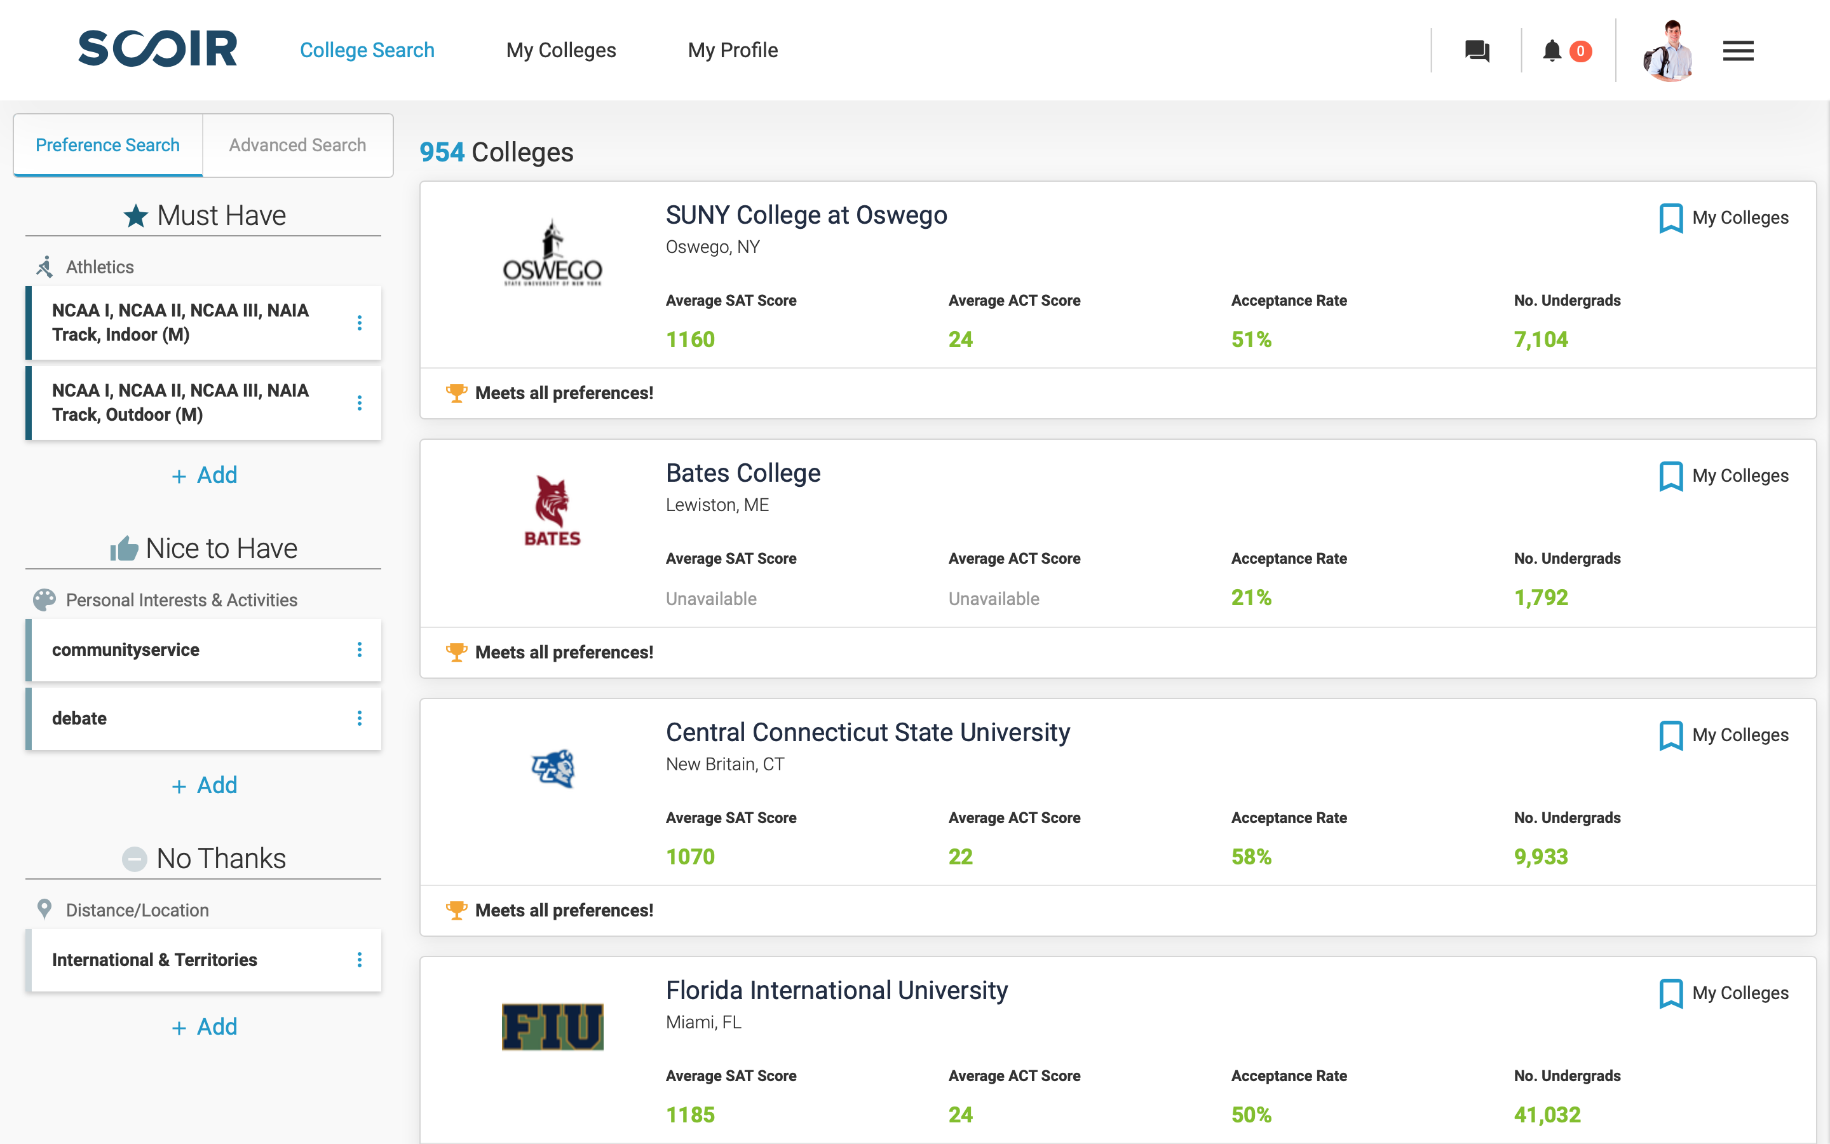The height and width of the screenshot is (1144, 1830).
Task: Go to College Search
Action: coord(367,50)
